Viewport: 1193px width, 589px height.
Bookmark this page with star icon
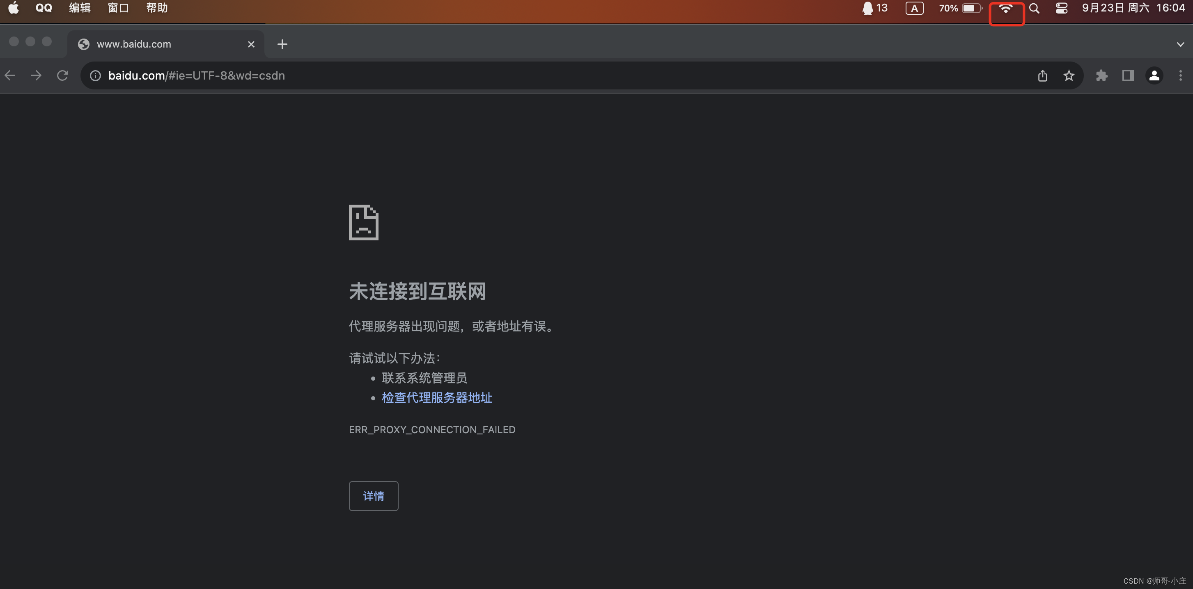click(x=1069, y=75)
